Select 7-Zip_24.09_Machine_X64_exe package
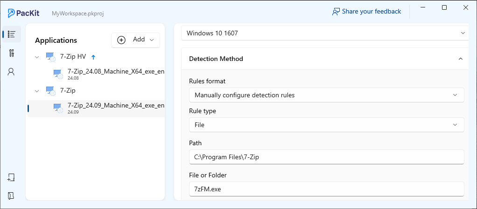Screen dimensions: 477x209 [x=116, y=106]
